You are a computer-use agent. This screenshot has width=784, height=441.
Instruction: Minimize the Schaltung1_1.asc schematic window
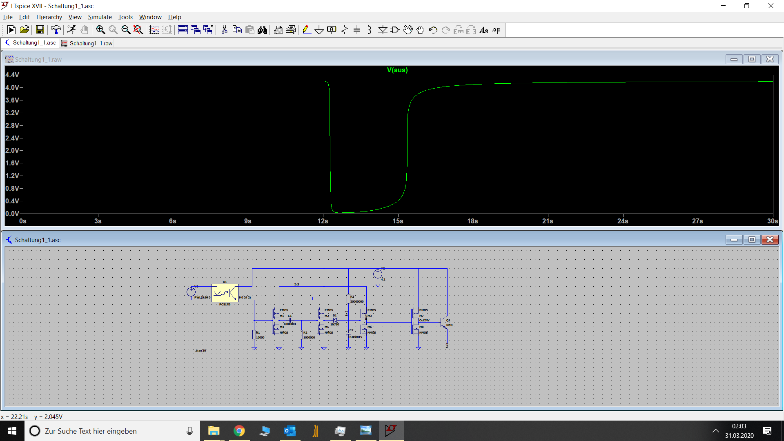tap(734, 240)
